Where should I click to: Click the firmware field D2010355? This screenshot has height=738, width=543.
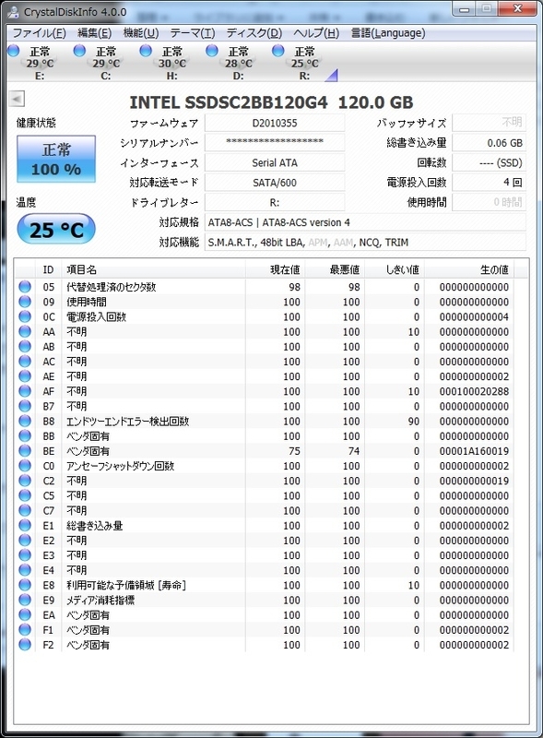coord(275,124)
